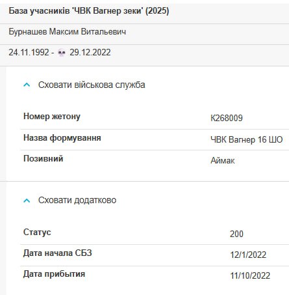
Task: Click the skull icon before death date
Action: (x=62, y=53)
